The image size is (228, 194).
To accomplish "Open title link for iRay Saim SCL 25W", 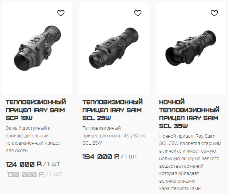I will tap(112, 110).
